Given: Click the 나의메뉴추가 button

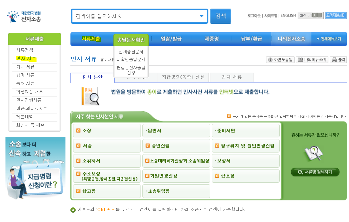Looking at the screenshot, I should 312,60.
